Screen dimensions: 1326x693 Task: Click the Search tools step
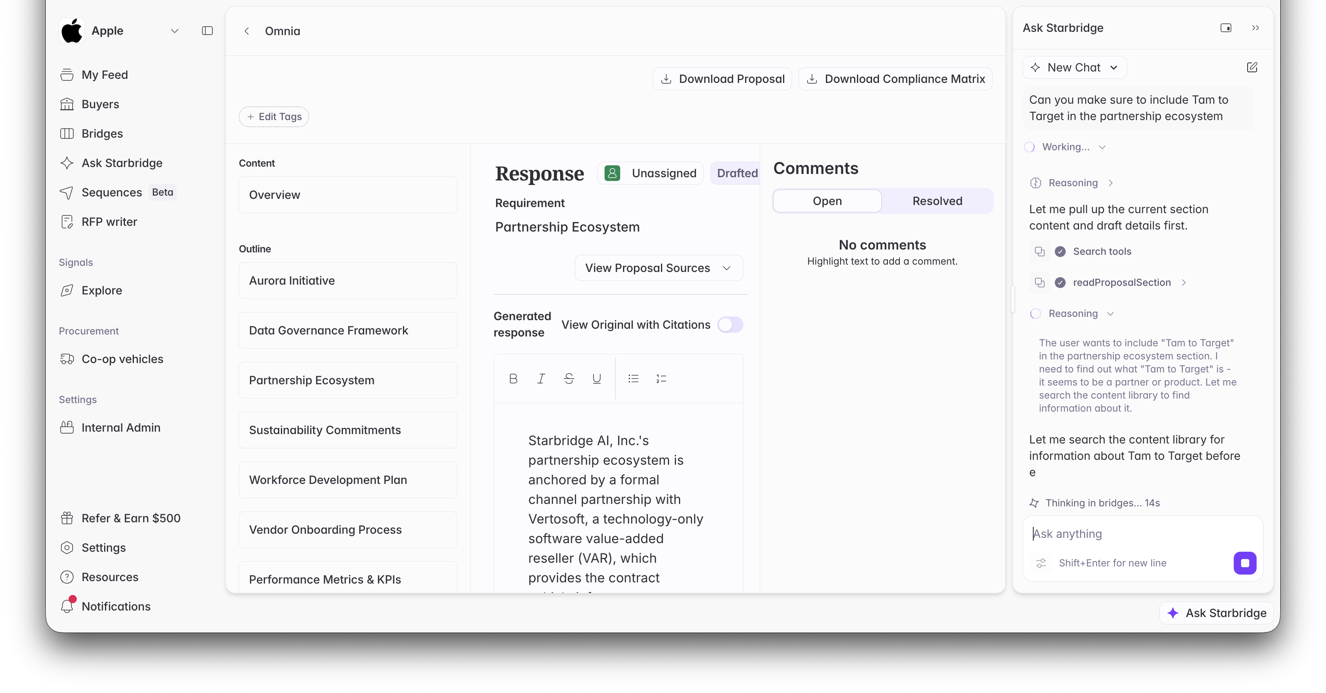pyautogui.click(x=1101, y=251)
